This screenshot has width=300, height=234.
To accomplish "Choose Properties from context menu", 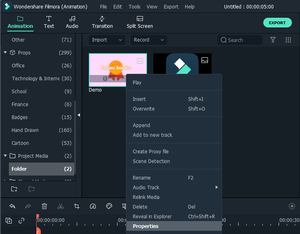I will tap(174, 226).
